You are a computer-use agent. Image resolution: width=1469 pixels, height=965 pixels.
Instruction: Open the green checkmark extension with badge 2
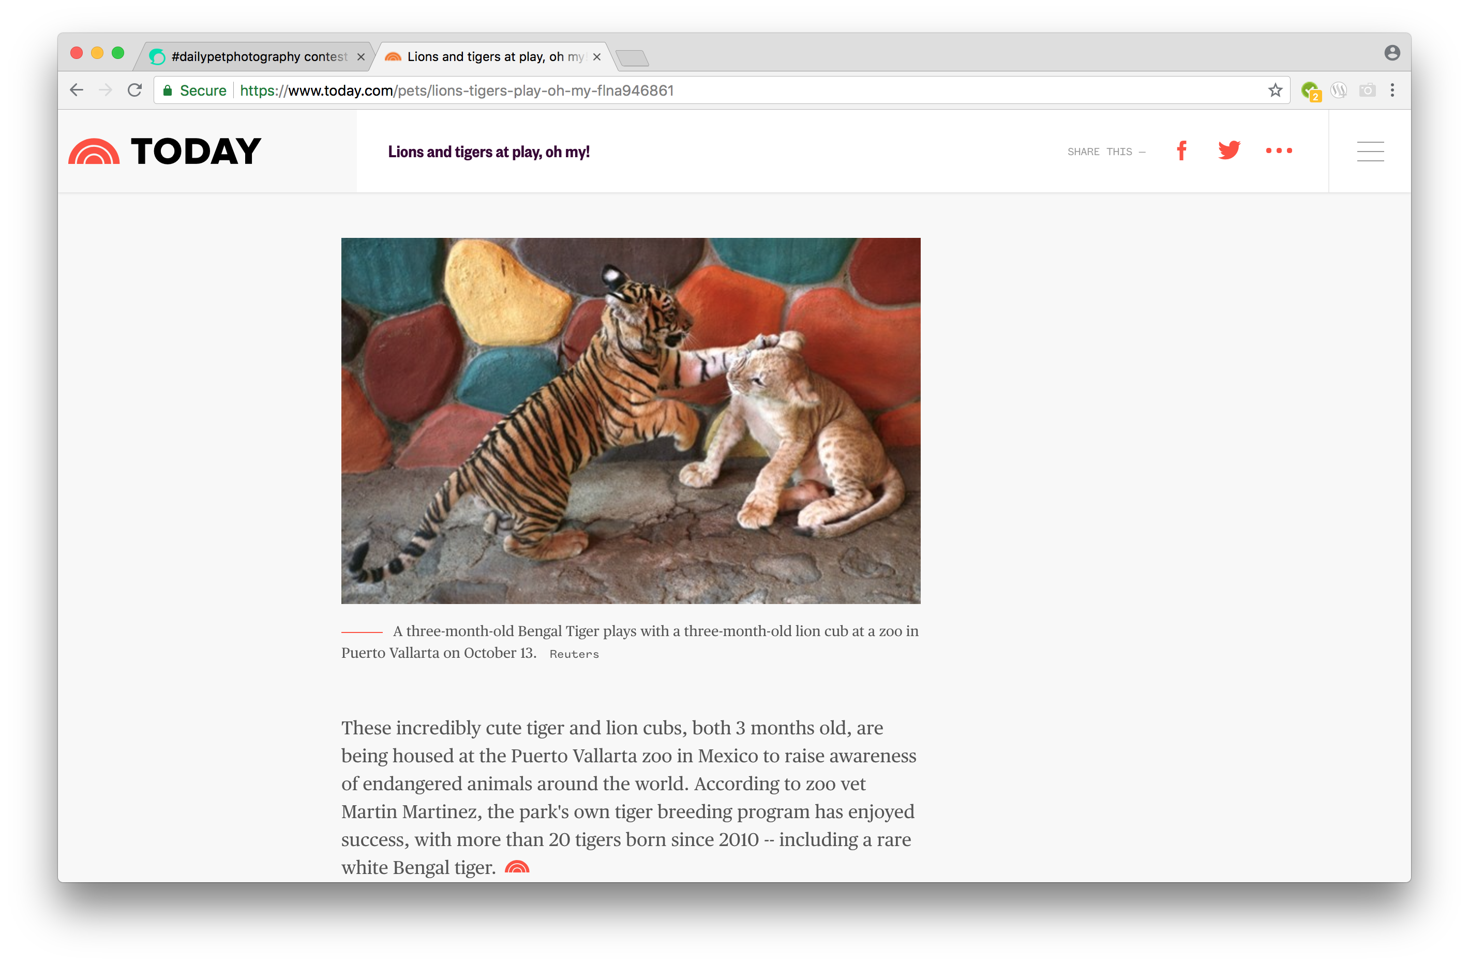(1310, 90)
